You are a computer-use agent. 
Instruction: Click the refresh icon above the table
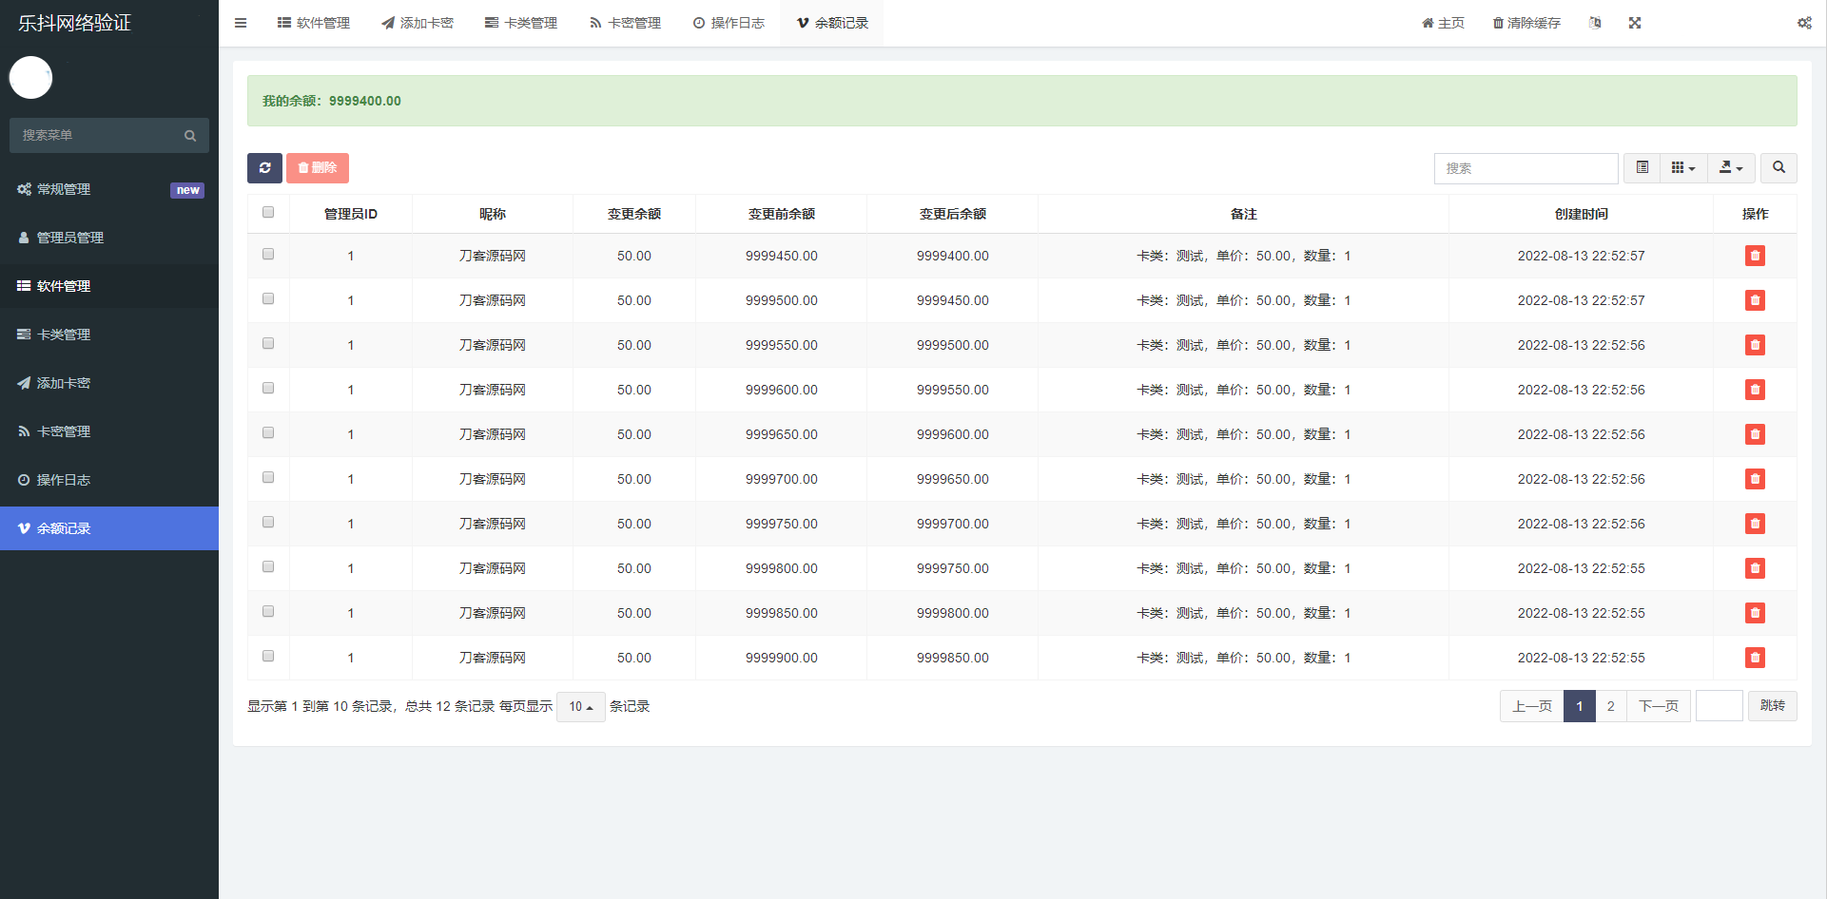coord(264,168)
